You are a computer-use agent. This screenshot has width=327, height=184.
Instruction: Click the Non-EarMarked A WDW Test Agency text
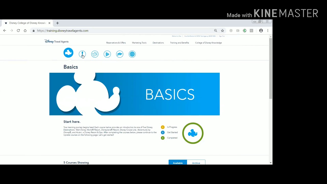tap(200, 36)
